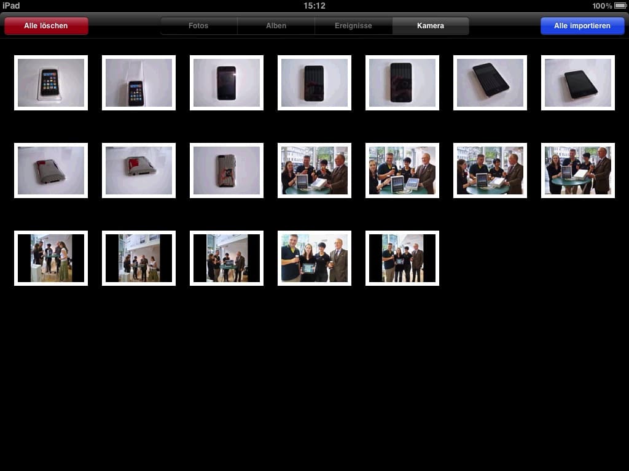Switch to the Ereignisse tab
The height and width of the screenshot is (471, 629).
click(x=353, y=25)
